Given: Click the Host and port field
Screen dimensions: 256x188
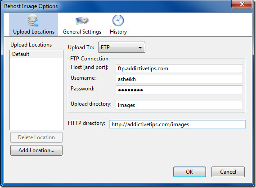Looking at the screenshot, I should (x=179, y=68).
